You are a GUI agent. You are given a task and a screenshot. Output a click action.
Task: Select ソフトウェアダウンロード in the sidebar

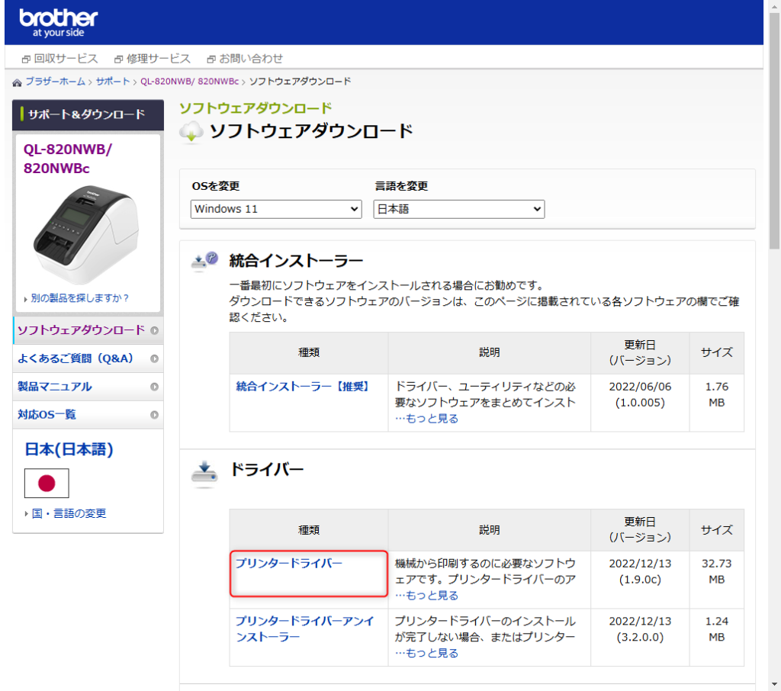point(88,330)
